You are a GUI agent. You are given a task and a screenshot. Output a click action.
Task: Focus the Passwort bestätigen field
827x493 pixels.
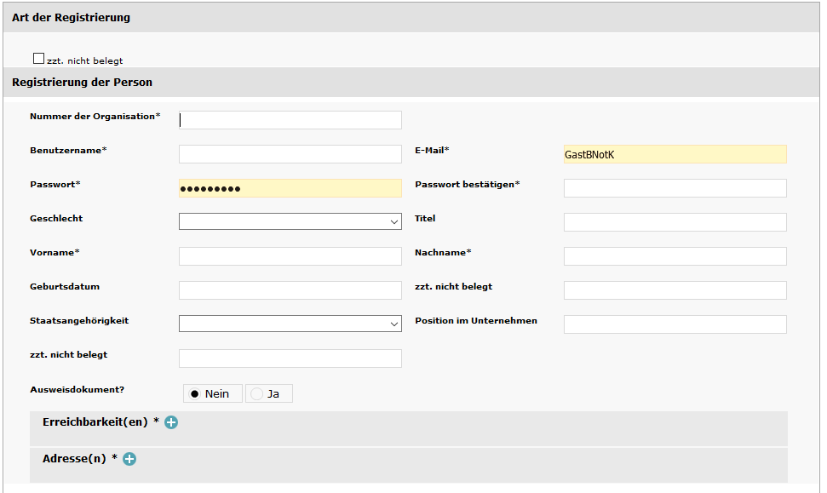click(675, 188)
